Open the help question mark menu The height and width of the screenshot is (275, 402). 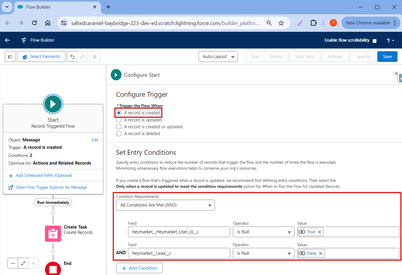pyautogui.click(x=390, y=40)
